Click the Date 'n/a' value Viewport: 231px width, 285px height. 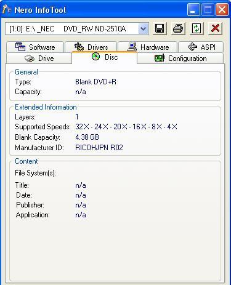pyautogui.click(x=81, y=195)
